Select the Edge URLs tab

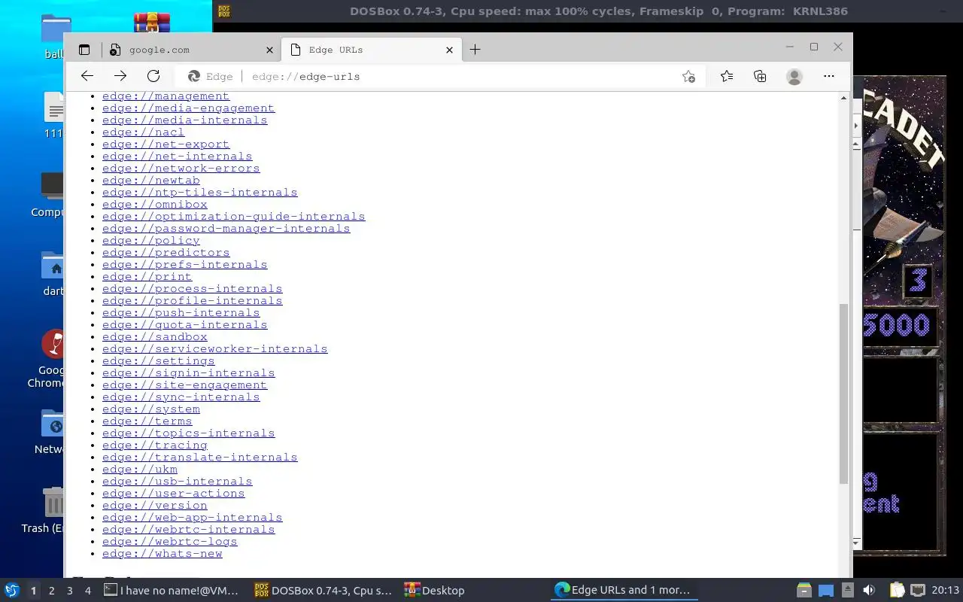point(371,50)
